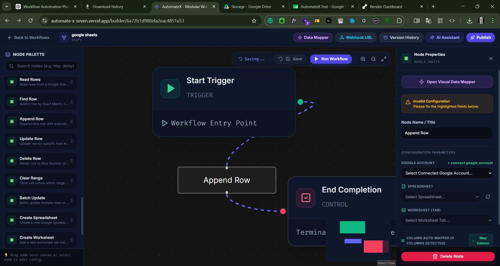Reload the browser page

coord(30,20)
